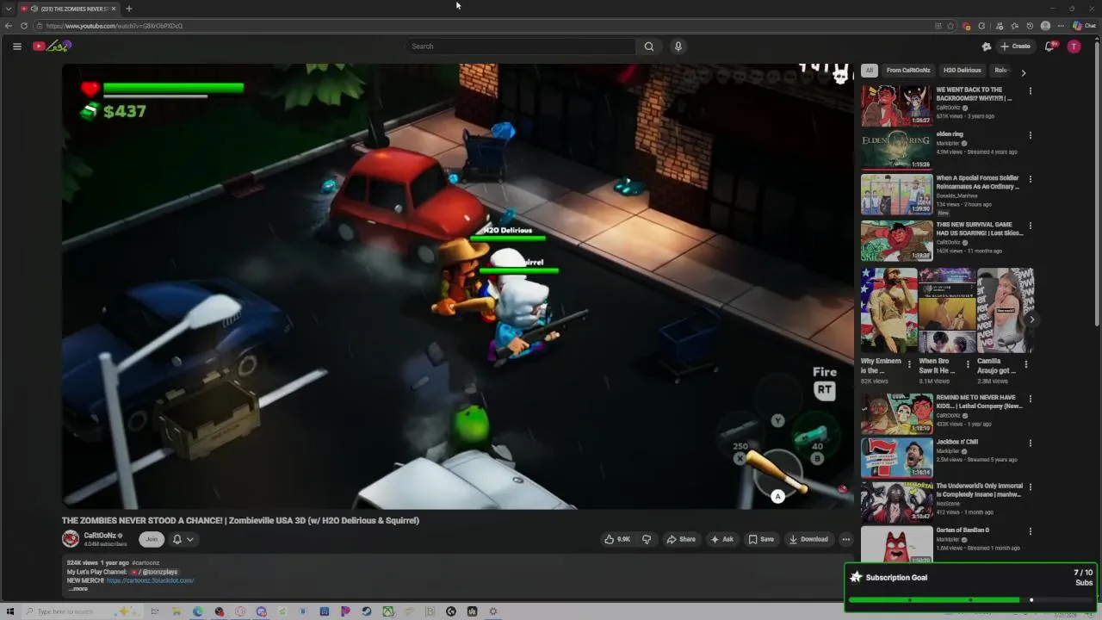1102x620 pixels.
Task: Open the notifications bell in YouTube header
Action: pos(1049,46)
